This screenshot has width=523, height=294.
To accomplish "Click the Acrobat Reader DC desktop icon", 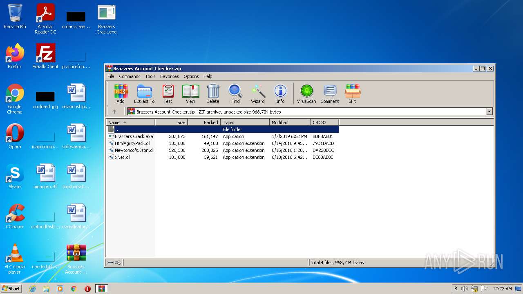I will [45, 19].
